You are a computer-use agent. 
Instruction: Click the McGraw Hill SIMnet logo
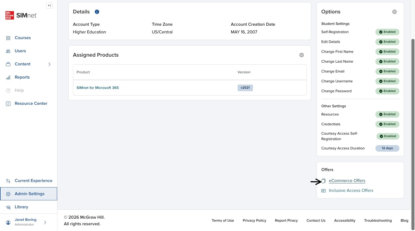(21, 15)
